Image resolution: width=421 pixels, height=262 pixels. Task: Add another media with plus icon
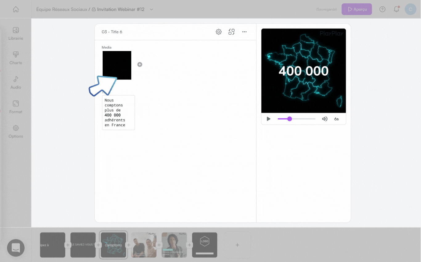click(140, 64)
